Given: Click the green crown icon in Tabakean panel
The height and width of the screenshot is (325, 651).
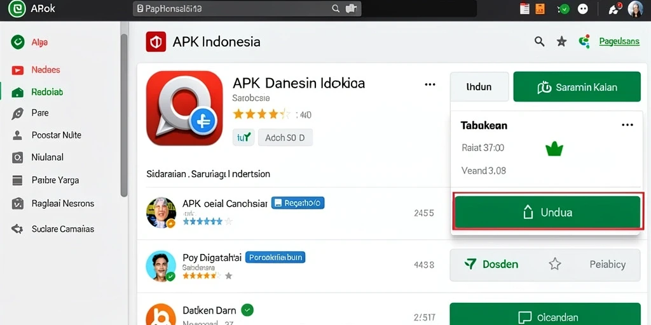Looking at the screenshot, I should click(554, 149).
